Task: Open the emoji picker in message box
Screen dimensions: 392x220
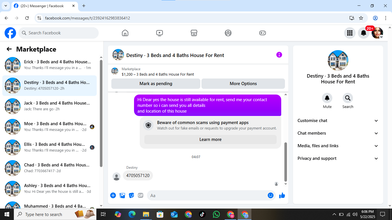Action: point(270,195)
